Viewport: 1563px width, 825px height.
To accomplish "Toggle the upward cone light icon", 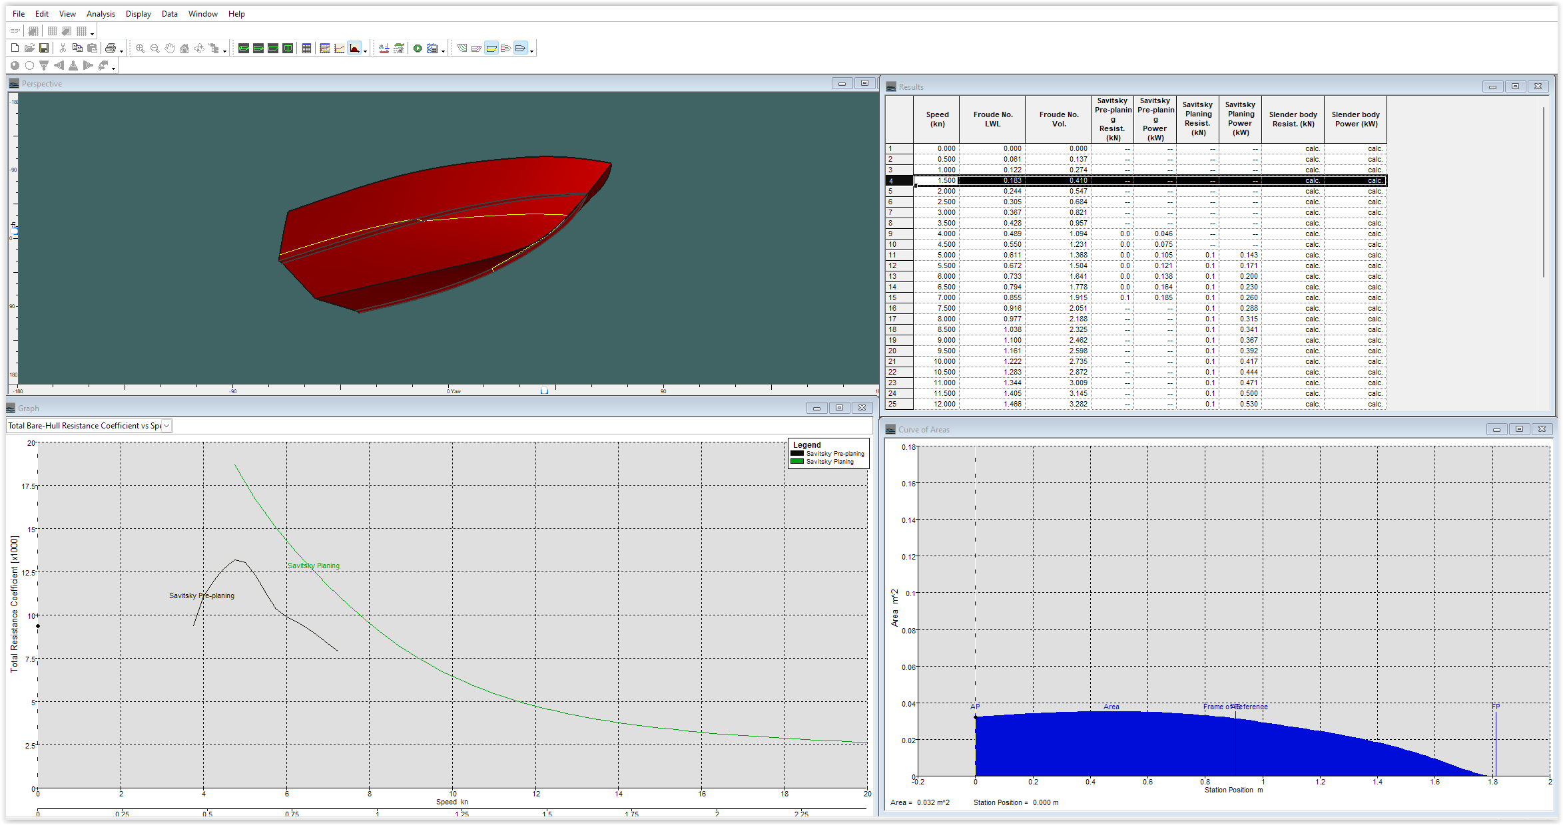I will click(x=73, y=65).
